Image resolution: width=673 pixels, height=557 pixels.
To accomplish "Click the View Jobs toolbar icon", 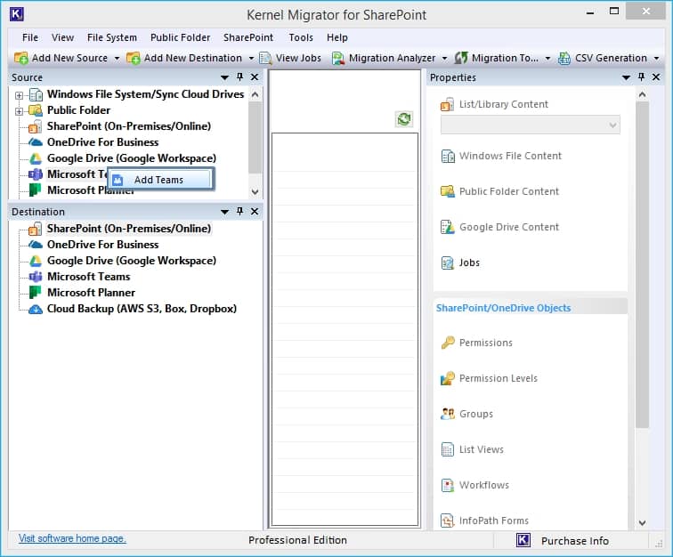I will 265,58.
